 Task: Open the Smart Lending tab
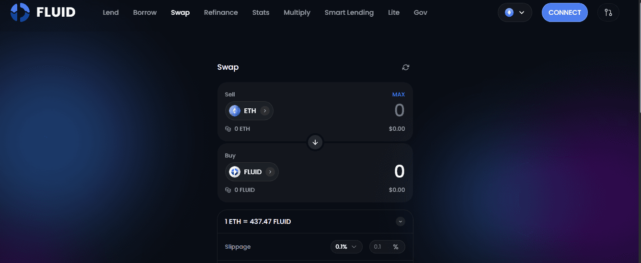[349, 12]
